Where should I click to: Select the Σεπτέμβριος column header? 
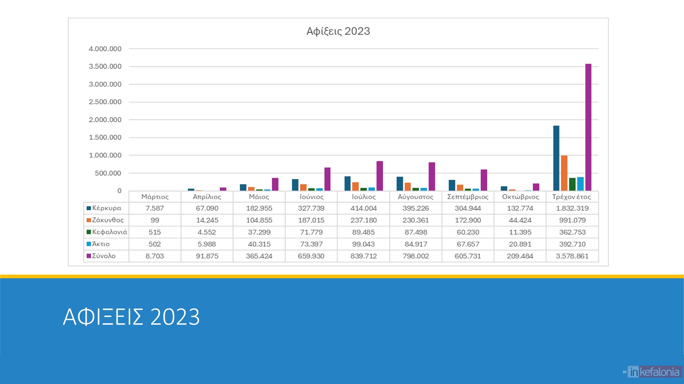tap(468, 197)
